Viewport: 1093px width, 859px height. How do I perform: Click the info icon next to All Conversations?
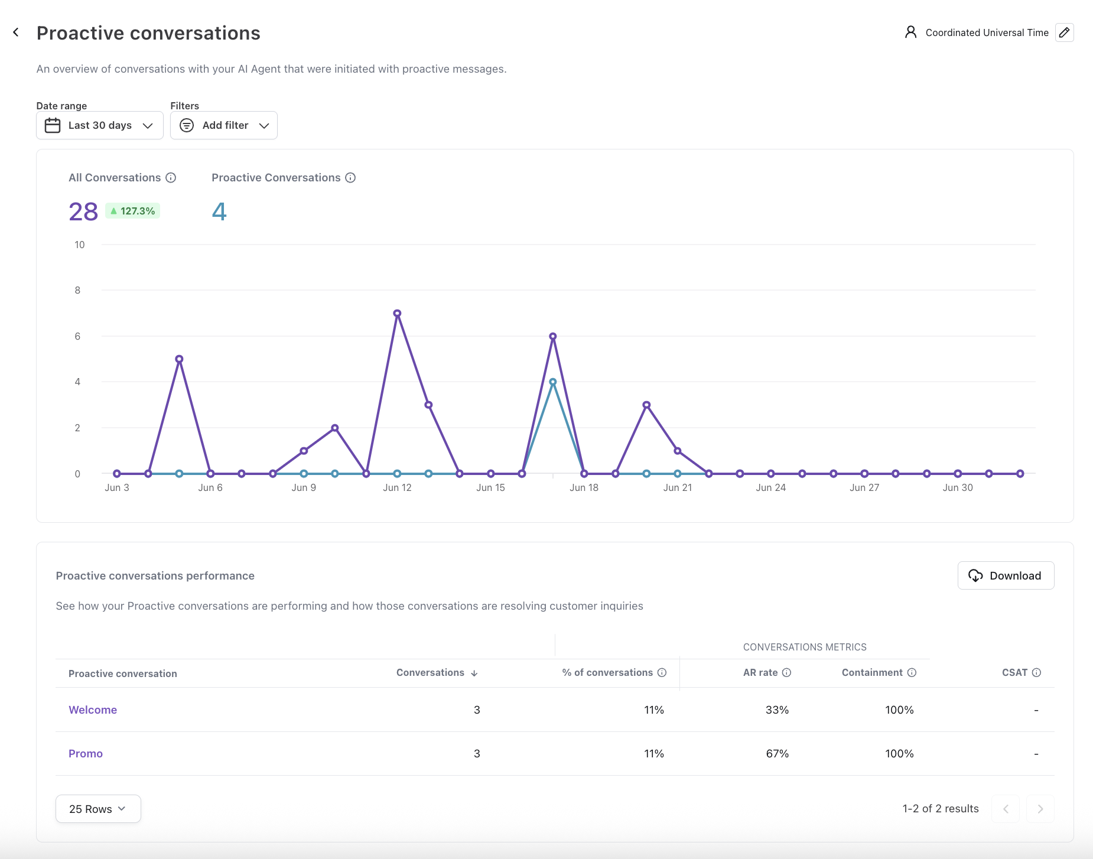click(x=171, y=178)
